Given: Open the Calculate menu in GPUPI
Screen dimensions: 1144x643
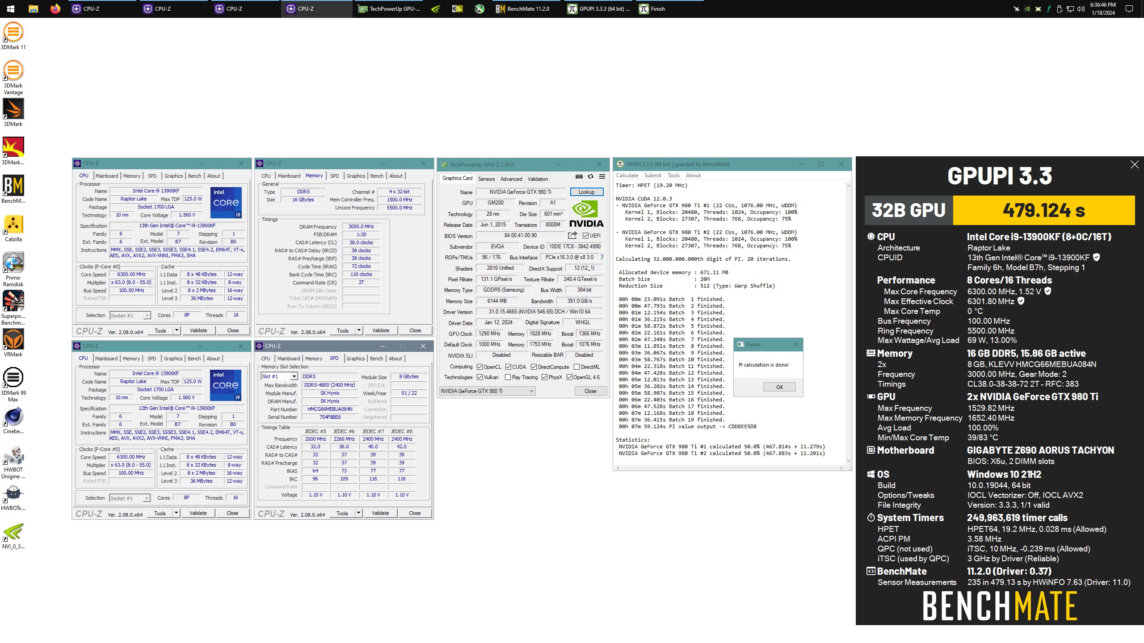Looking at the screenshot, I should [x=627, y=175].
